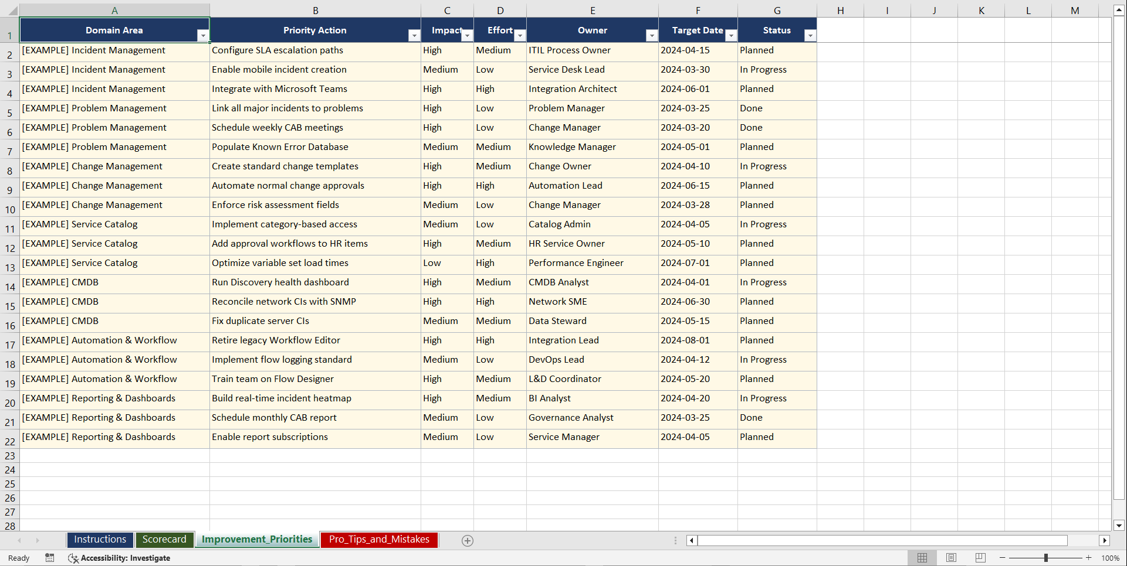Click the Zoom Out minus icon

click(x=1002, y=558)
